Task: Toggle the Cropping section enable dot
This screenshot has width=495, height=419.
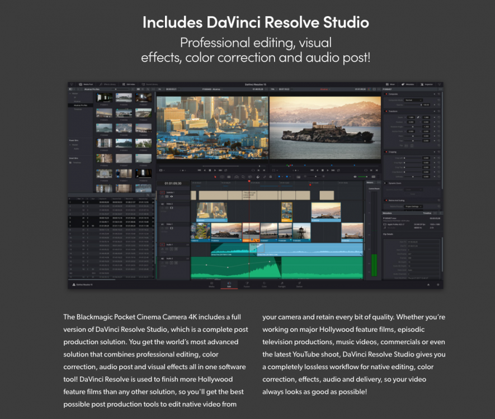Action: click(385, 152)
